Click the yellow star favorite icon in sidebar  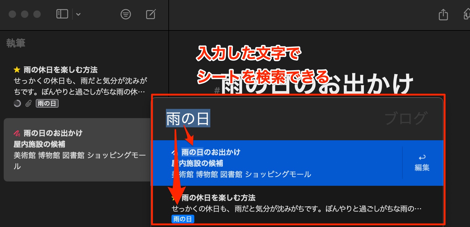(x=17, y=70)
